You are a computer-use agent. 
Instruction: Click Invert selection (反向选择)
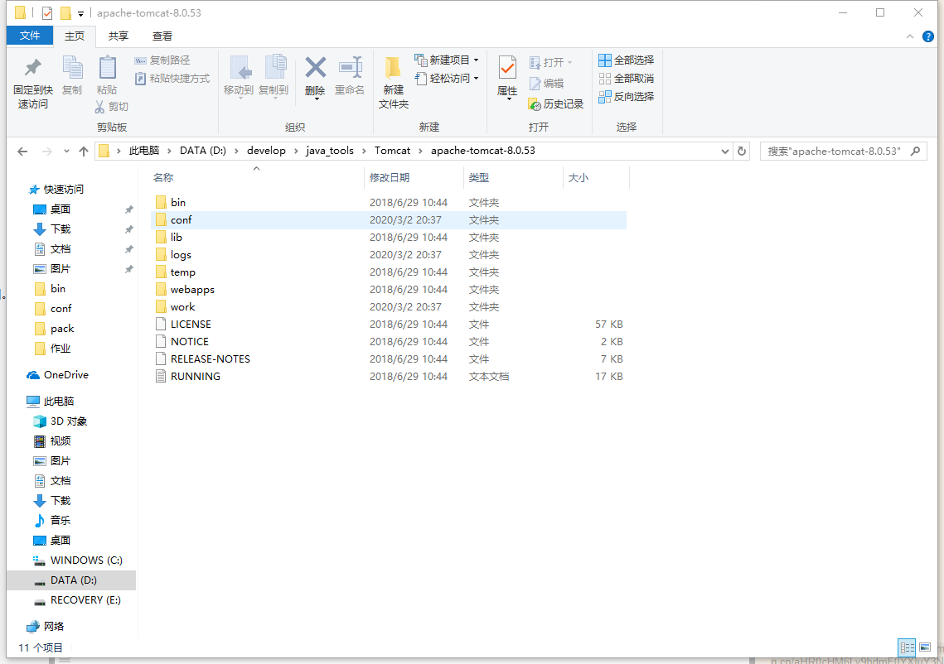click(626, 96)
